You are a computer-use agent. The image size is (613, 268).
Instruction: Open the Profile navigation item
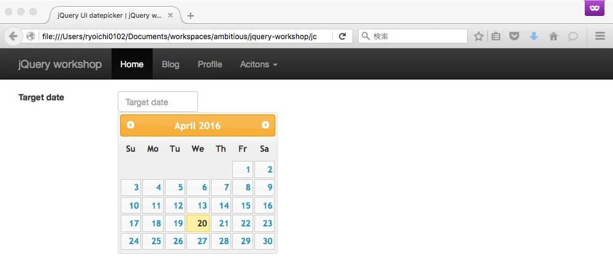tap(210, 64)
